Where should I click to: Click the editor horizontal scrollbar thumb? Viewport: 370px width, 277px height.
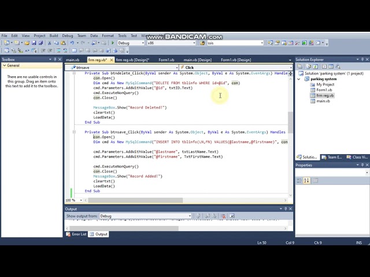pyautogui.click(x=135, y=200)
